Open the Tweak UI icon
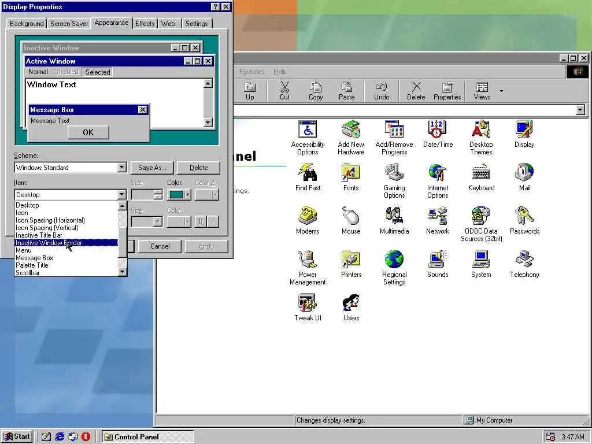592x444 pixels. (308, 308)
